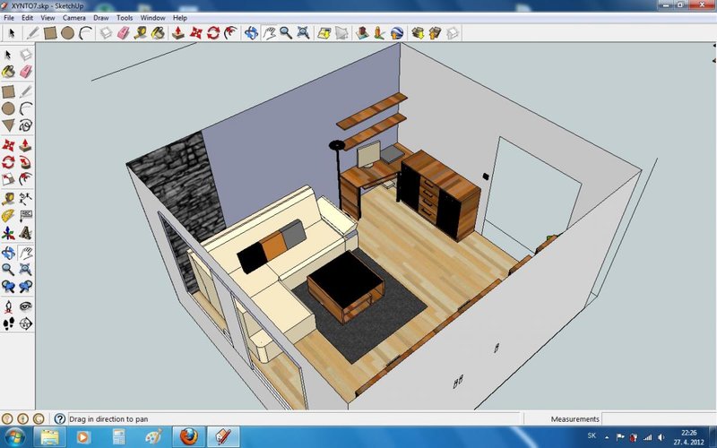Click the question mark help icon in status bar

coord(59,418)
